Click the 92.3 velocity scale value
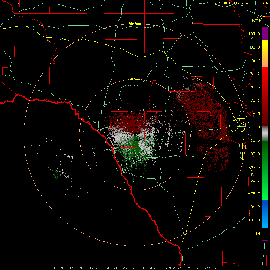The width and height of the screenshot is (270, 270). click(255, 47)
